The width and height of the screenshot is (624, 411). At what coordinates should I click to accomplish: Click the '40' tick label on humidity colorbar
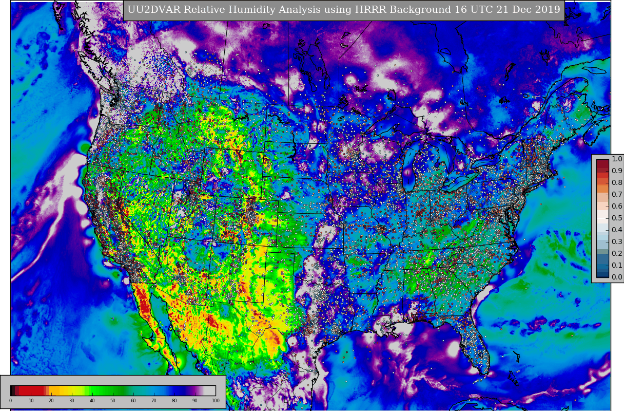pos(92,401)
